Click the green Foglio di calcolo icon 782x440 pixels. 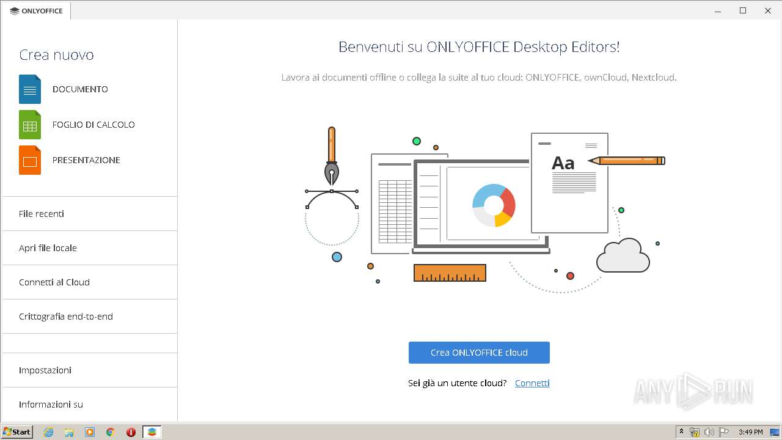coord(30,125)
